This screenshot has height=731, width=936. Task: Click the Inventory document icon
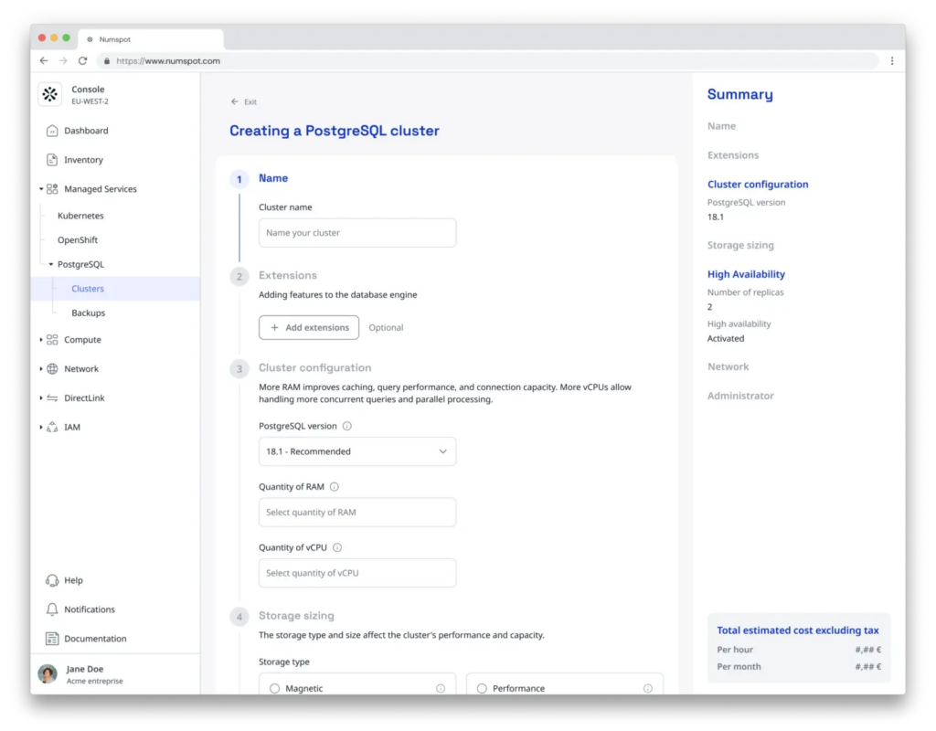(x=52, y=160)
